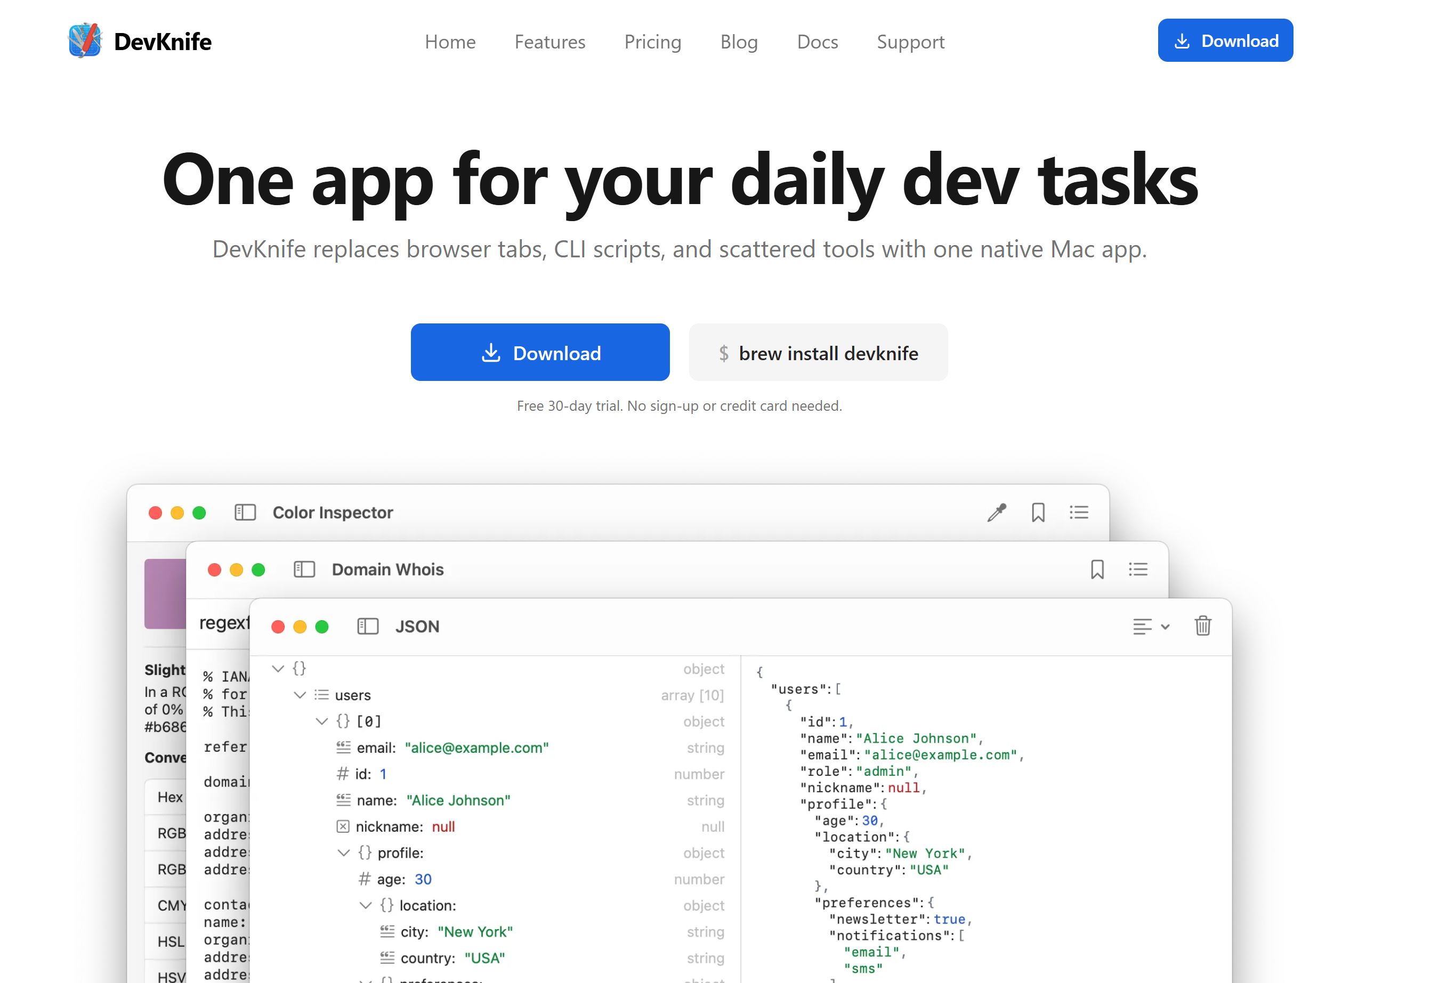Click the Domain Whois bookmark icon
Viewport: 1455px width, 983px height.
point(1097,570)
